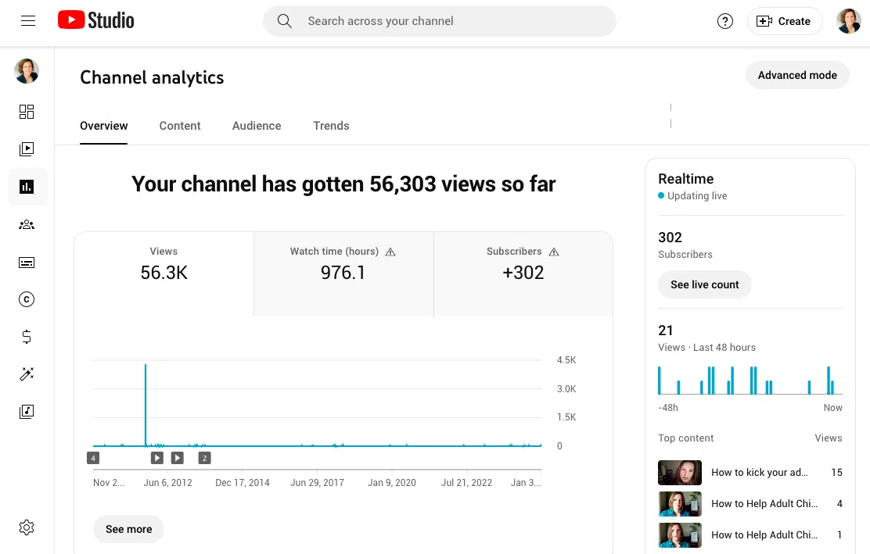The image size is (870, 554).
Task: Click the Create button
Action: (x=785, y=21)
